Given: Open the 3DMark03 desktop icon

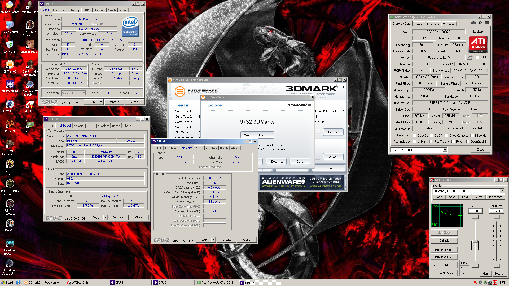Looking at the screenshot, I should coord(10,67).
